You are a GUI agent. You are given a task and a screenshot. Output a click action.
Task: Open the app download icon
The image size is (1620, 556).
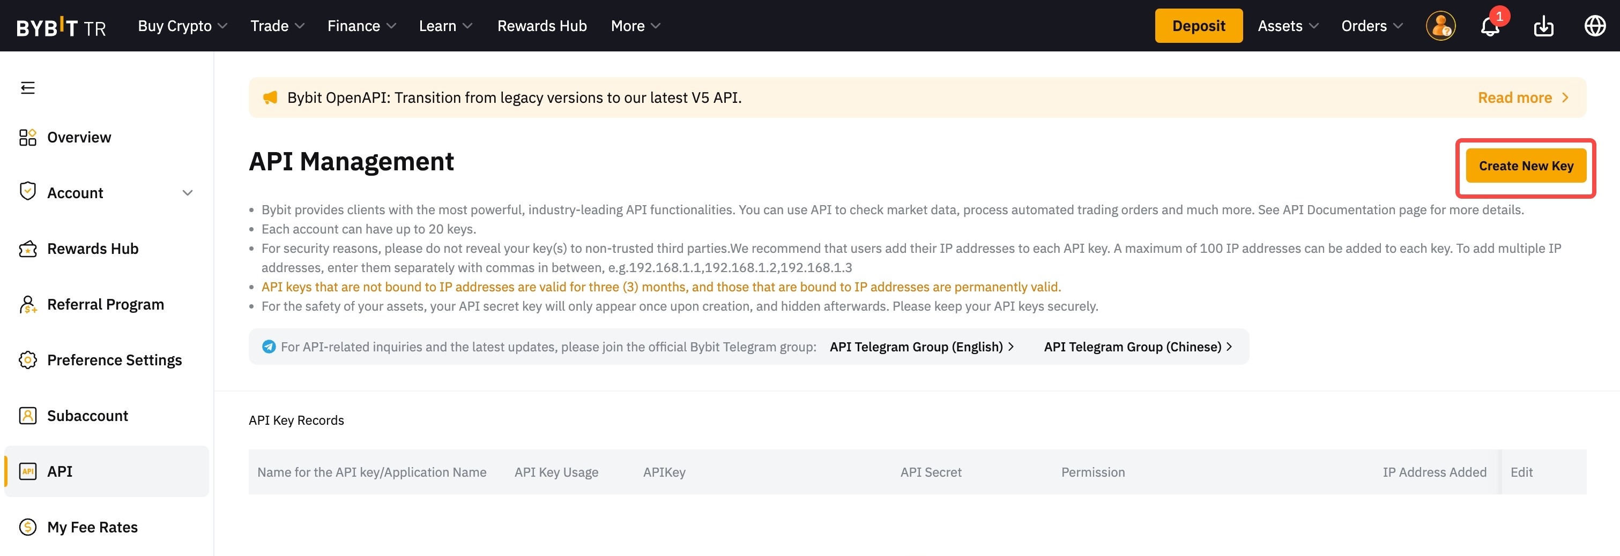(x=1543, y=26)
